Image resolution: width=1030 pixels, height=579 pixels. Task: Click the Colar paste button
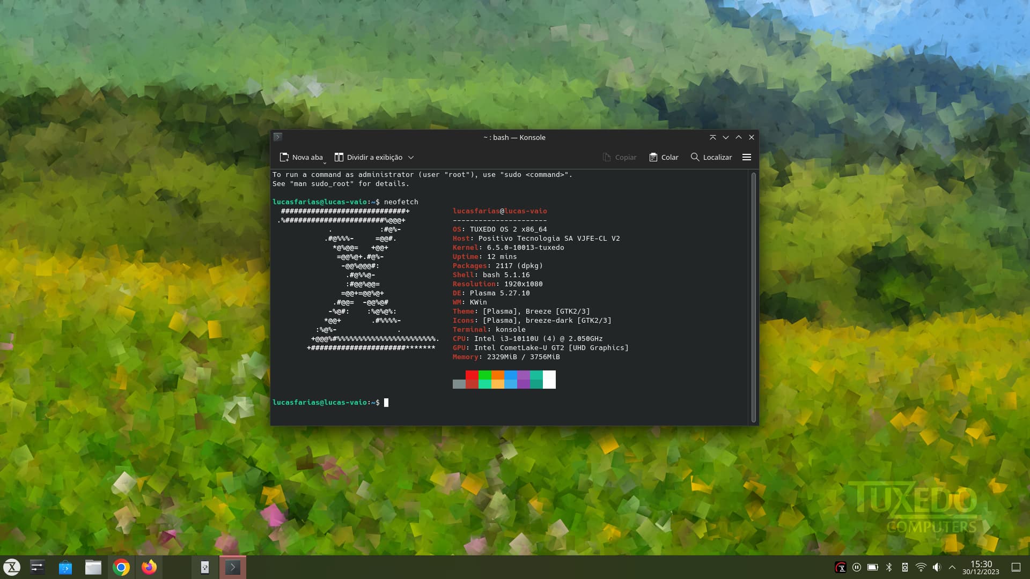click(x=664, y=157)
